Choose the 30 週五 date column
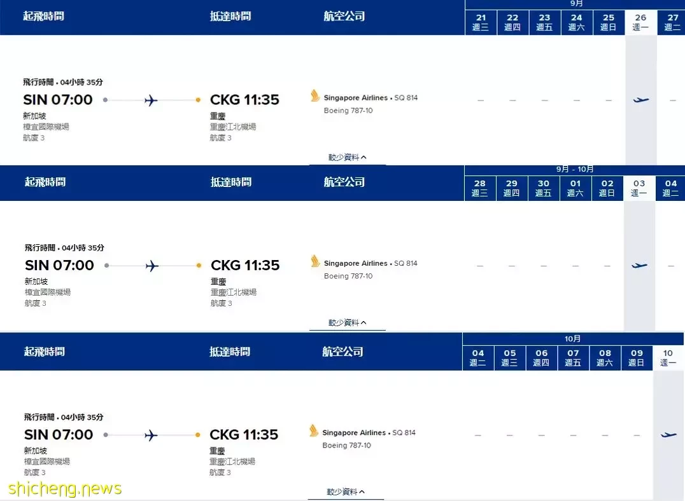685x501 pixels. coord(544,188)
